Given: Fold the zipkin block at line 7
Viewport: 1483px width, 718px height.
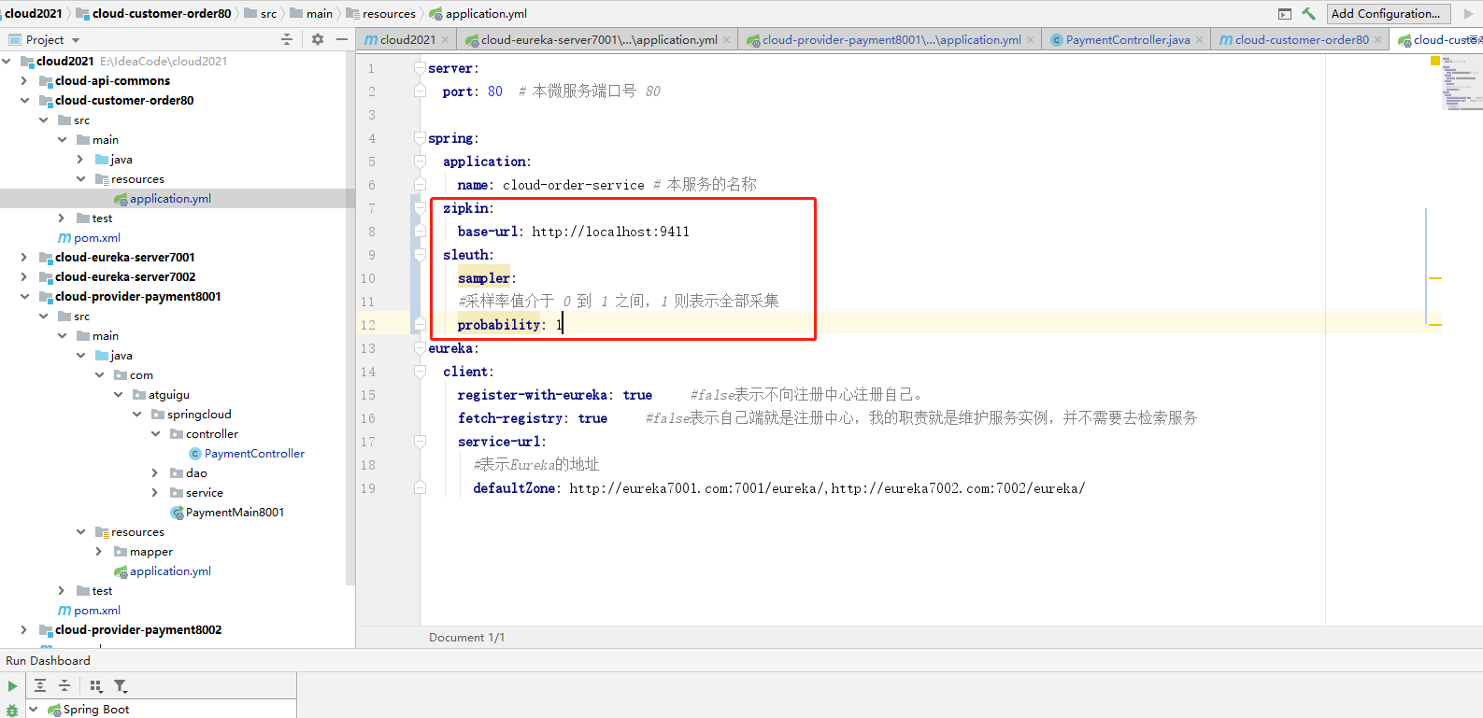Looking at the screenshot, I should (x=421, y=208).
